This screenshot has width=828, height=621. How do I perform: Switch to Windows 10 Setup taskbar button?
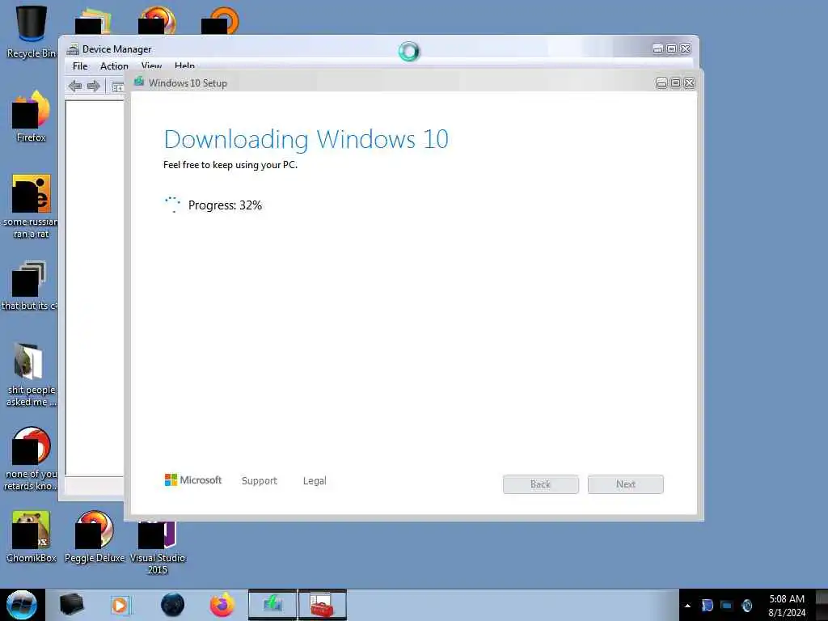272,605
